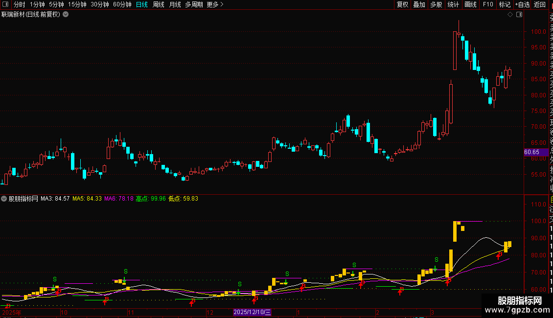
Task: Toggle the sidebar panel icon at top-left
Action: coord(5,4)
